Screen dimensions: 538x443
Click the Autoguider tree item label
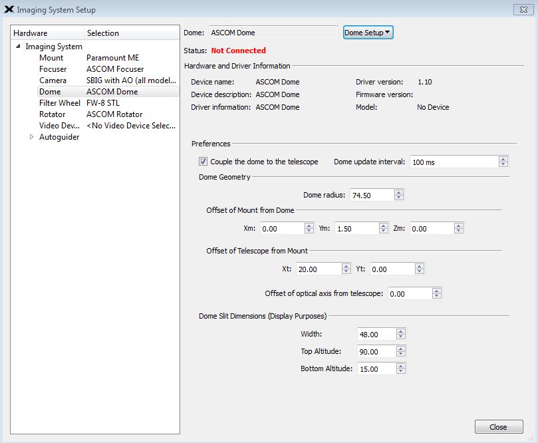59,137
